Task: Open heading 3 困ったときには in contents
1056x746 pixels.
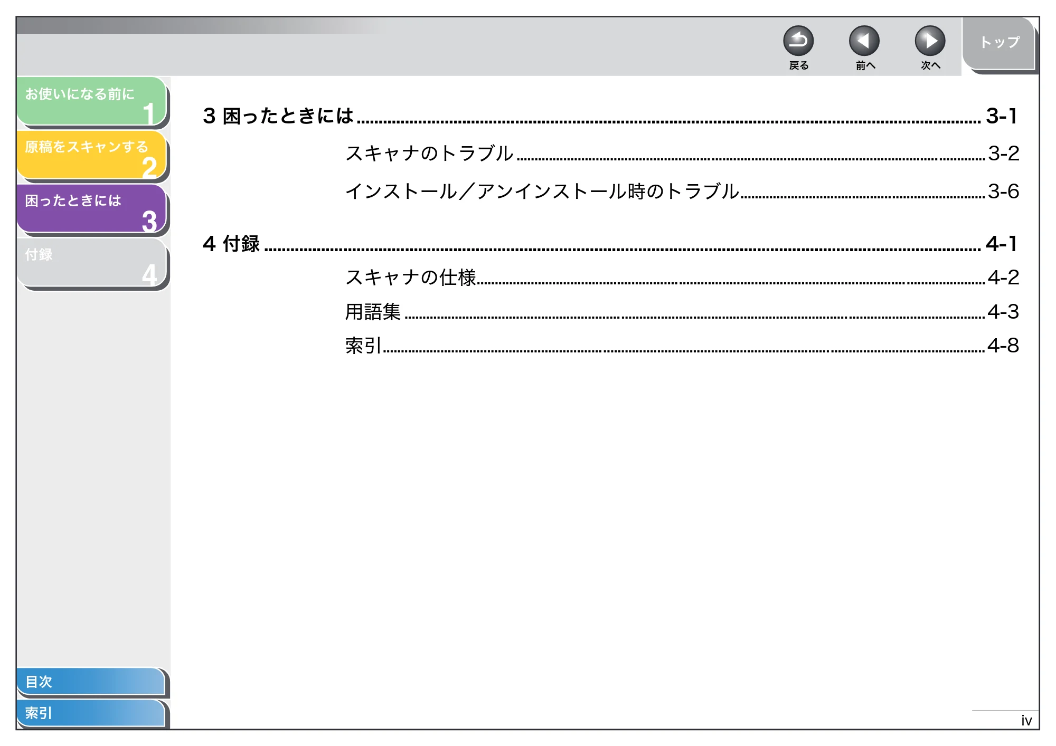Action: (278, 116)
